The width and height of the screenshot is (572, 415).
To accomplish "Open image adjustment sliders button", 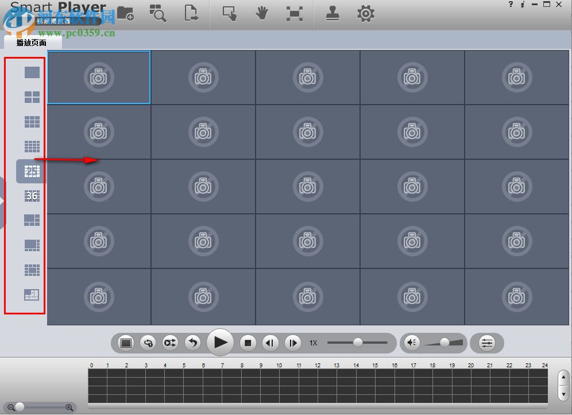I will pyautogui.click(x=487, y=343).
